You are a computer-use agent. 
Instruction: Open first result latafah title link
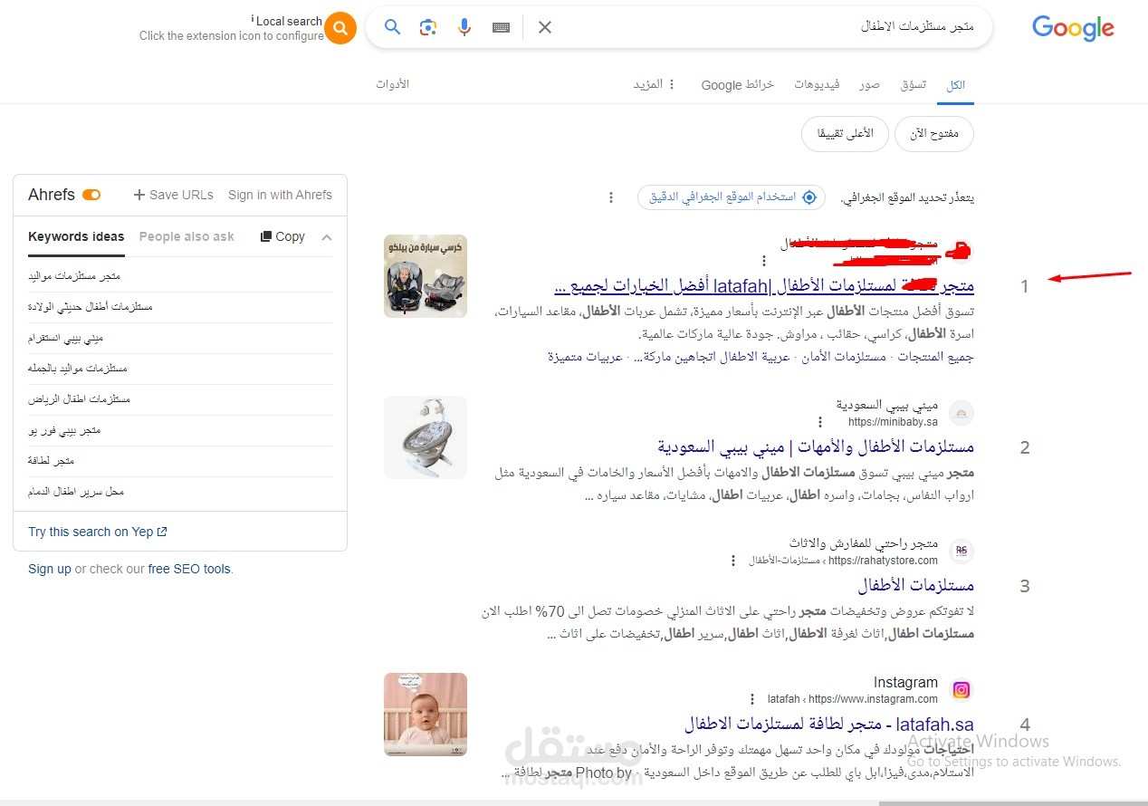tap(764, 286)
